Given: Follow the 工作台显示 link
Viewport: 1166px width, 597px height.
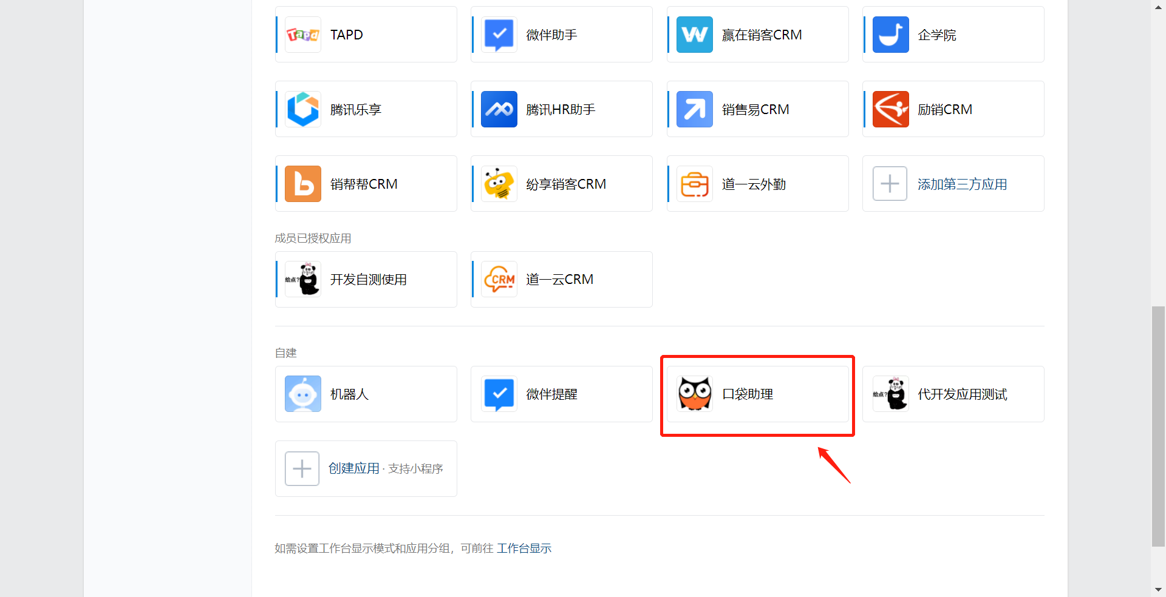Looking at the screenshot, I should pos(524,548).
